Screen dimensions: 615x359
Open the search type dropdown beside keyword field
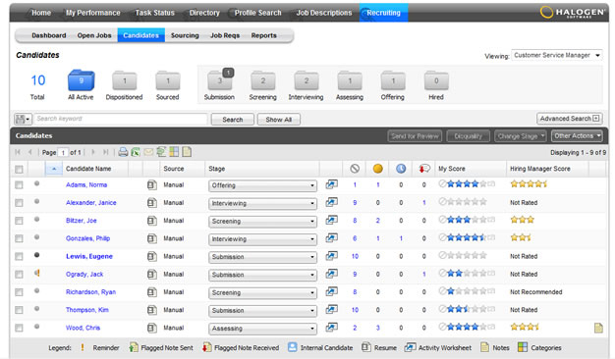pyautogui.click(x=23, y=119)
